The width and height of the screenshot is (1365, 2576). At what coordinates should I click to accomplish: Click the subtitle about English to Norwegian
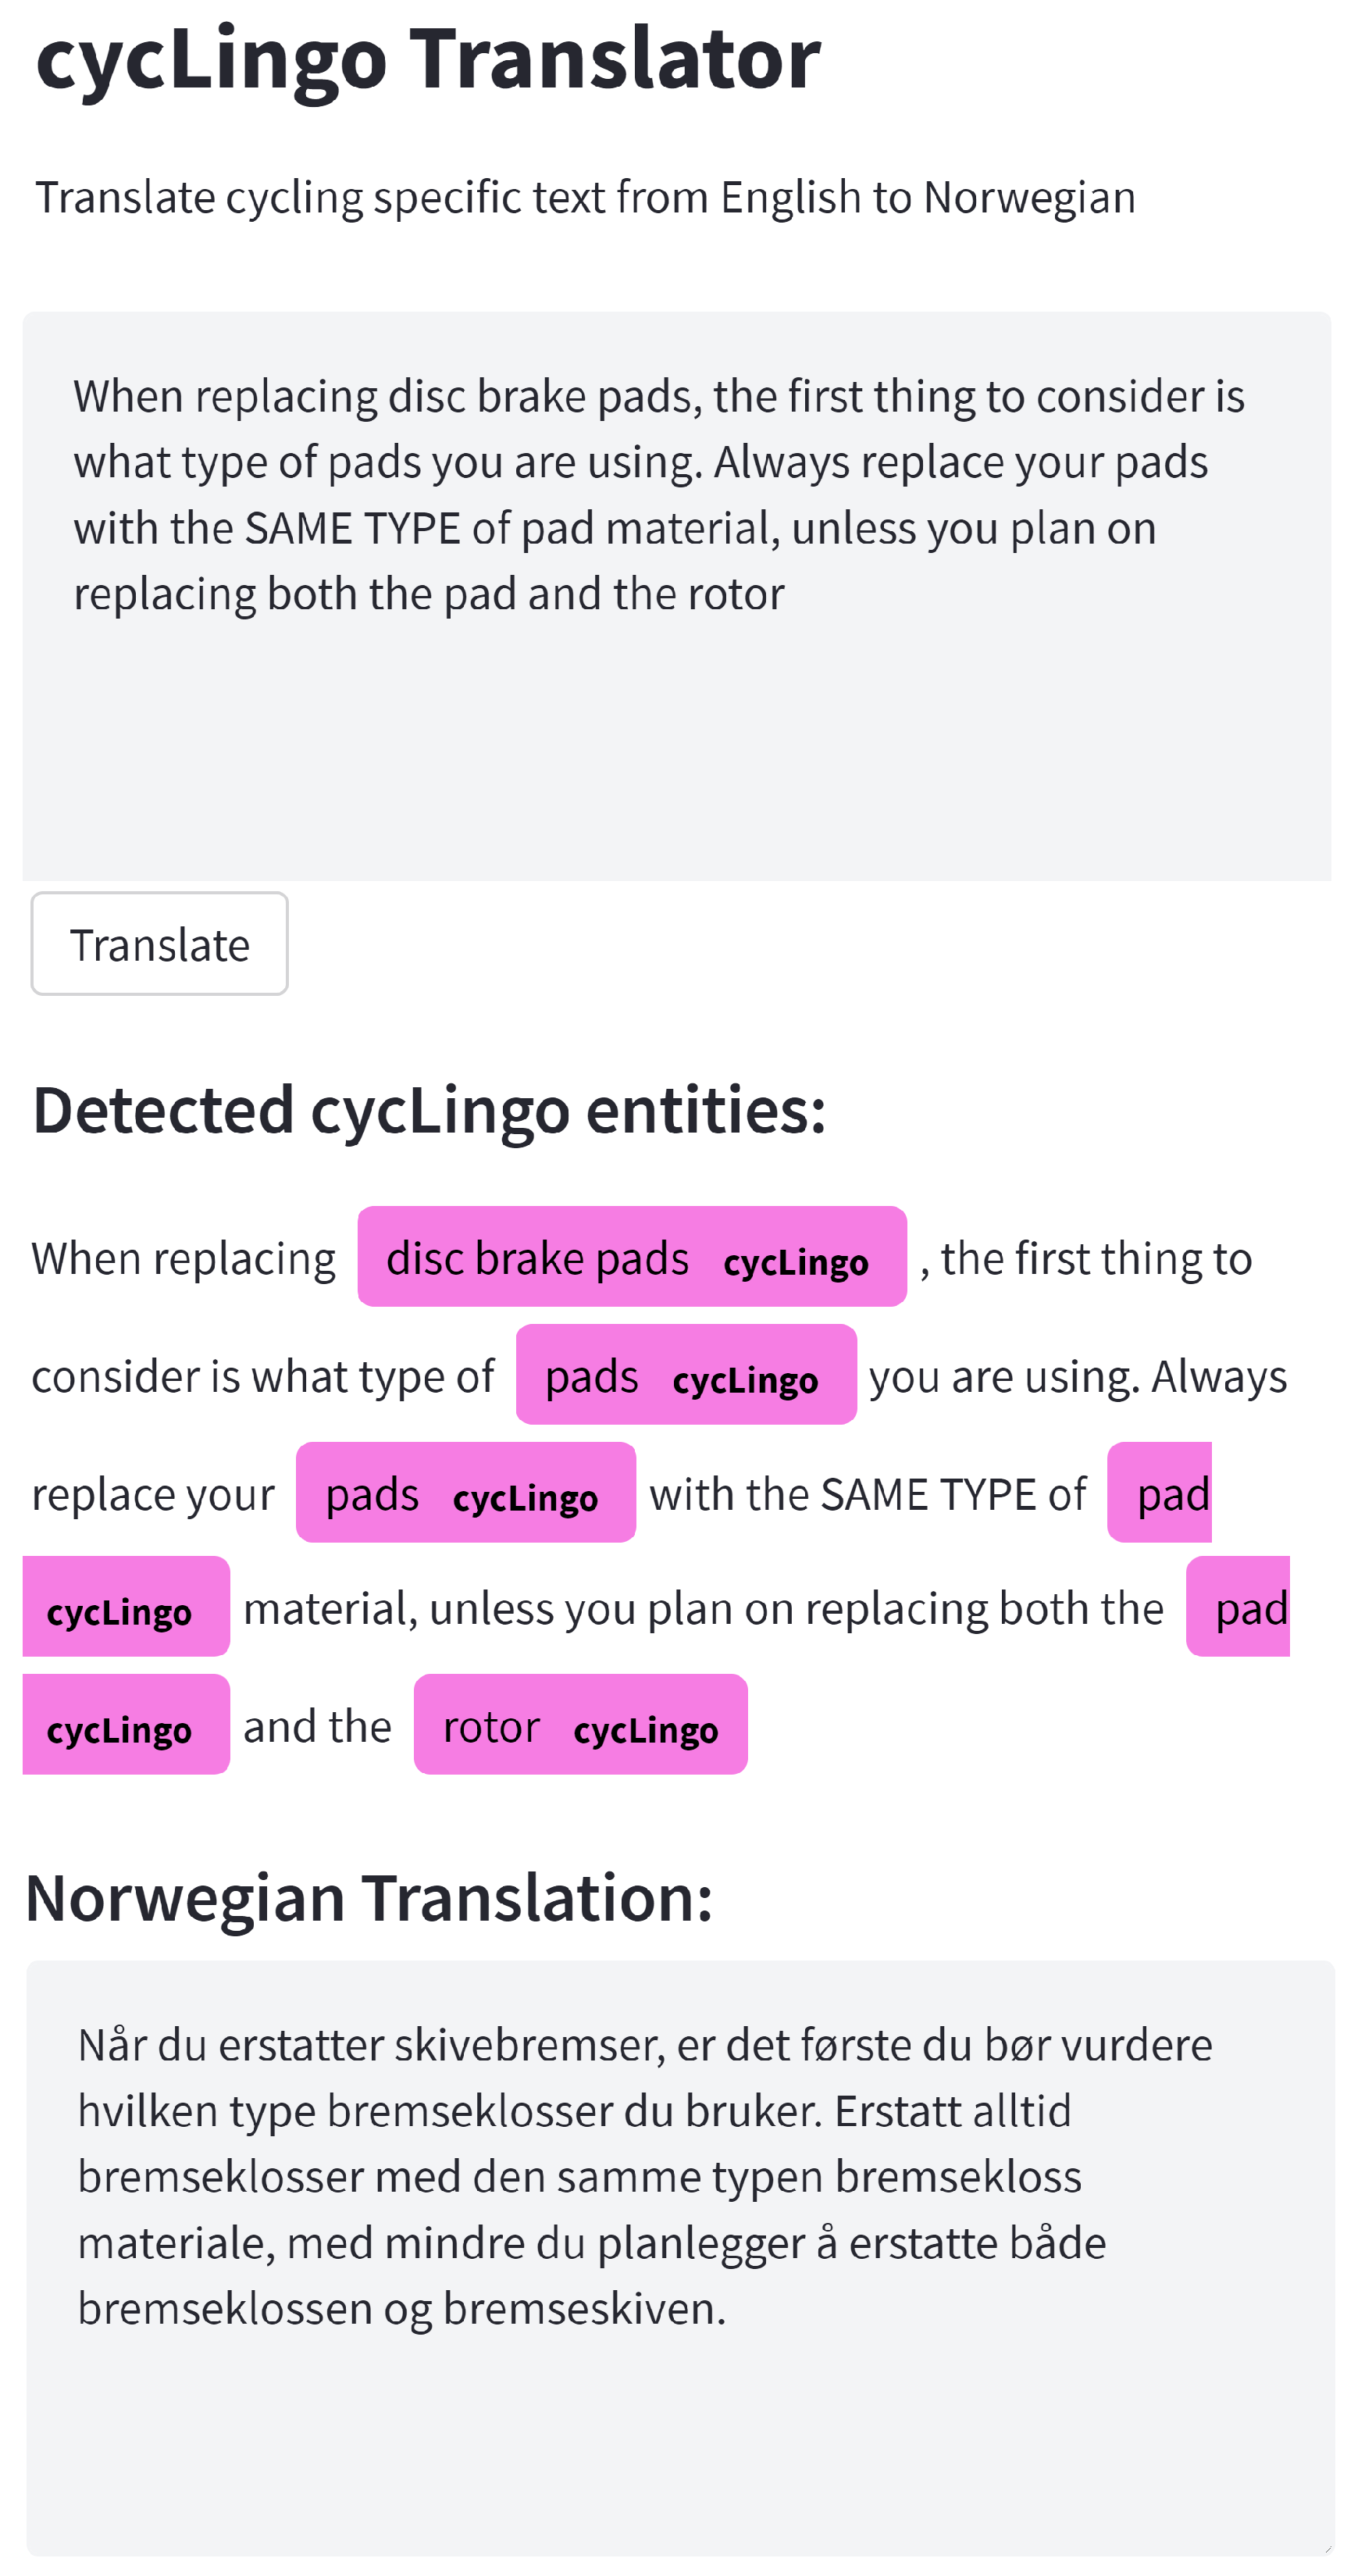585,197
